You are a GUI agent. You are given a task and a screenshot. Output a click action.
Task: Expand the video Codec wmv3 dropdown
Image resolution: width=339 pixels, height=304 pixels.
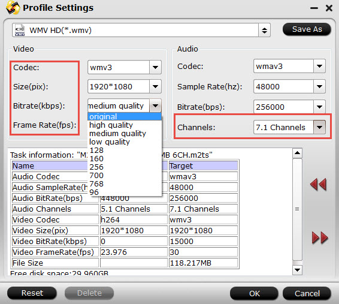coord(155,68)
